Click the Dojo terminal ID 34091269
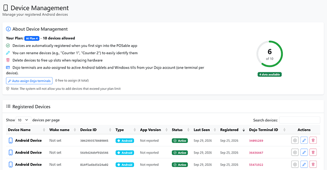 point(256,141)
